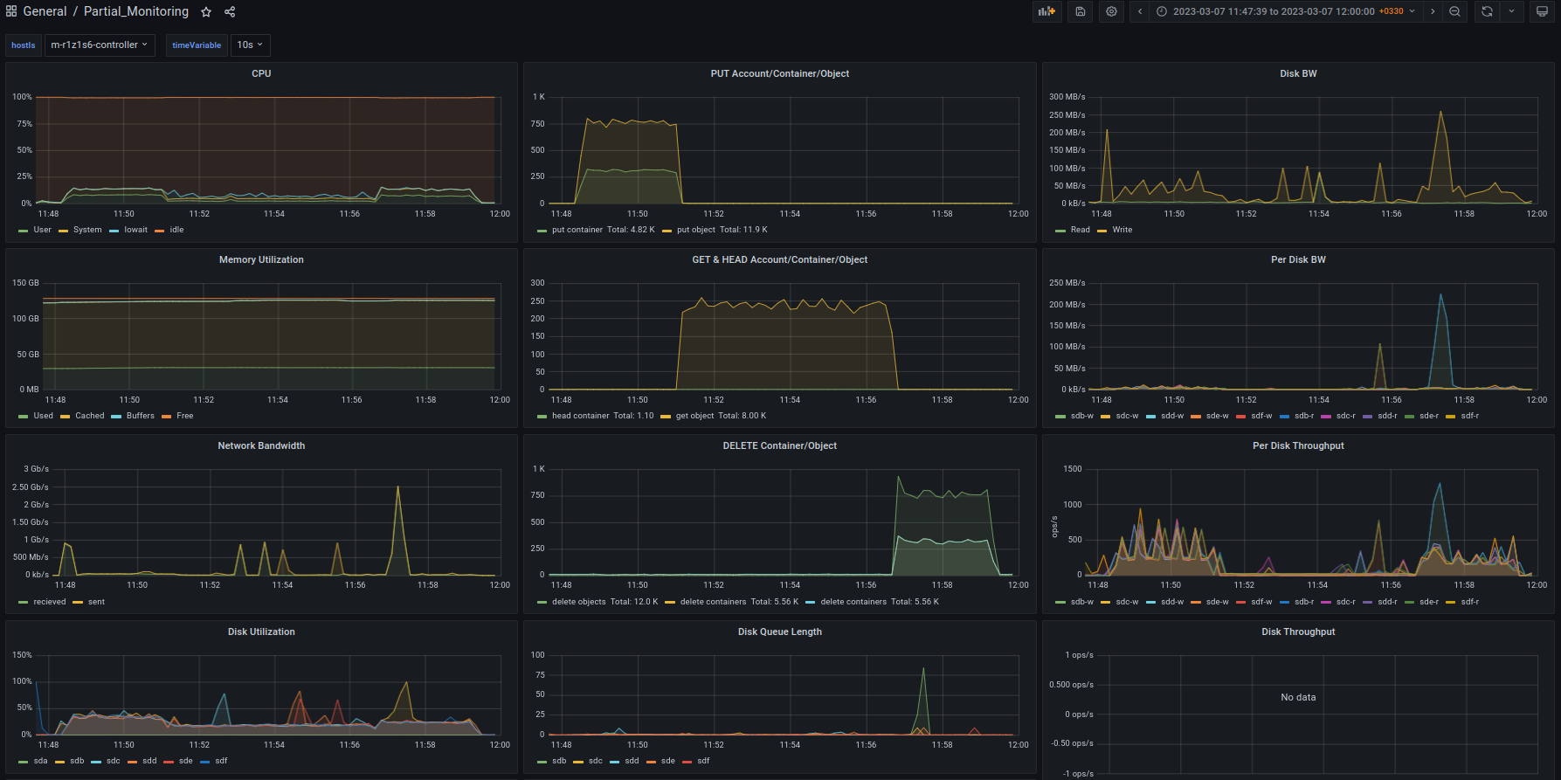Save dashboard using the floppy disk icon
Viewport: 1561px width, 780px height.
1081,11
